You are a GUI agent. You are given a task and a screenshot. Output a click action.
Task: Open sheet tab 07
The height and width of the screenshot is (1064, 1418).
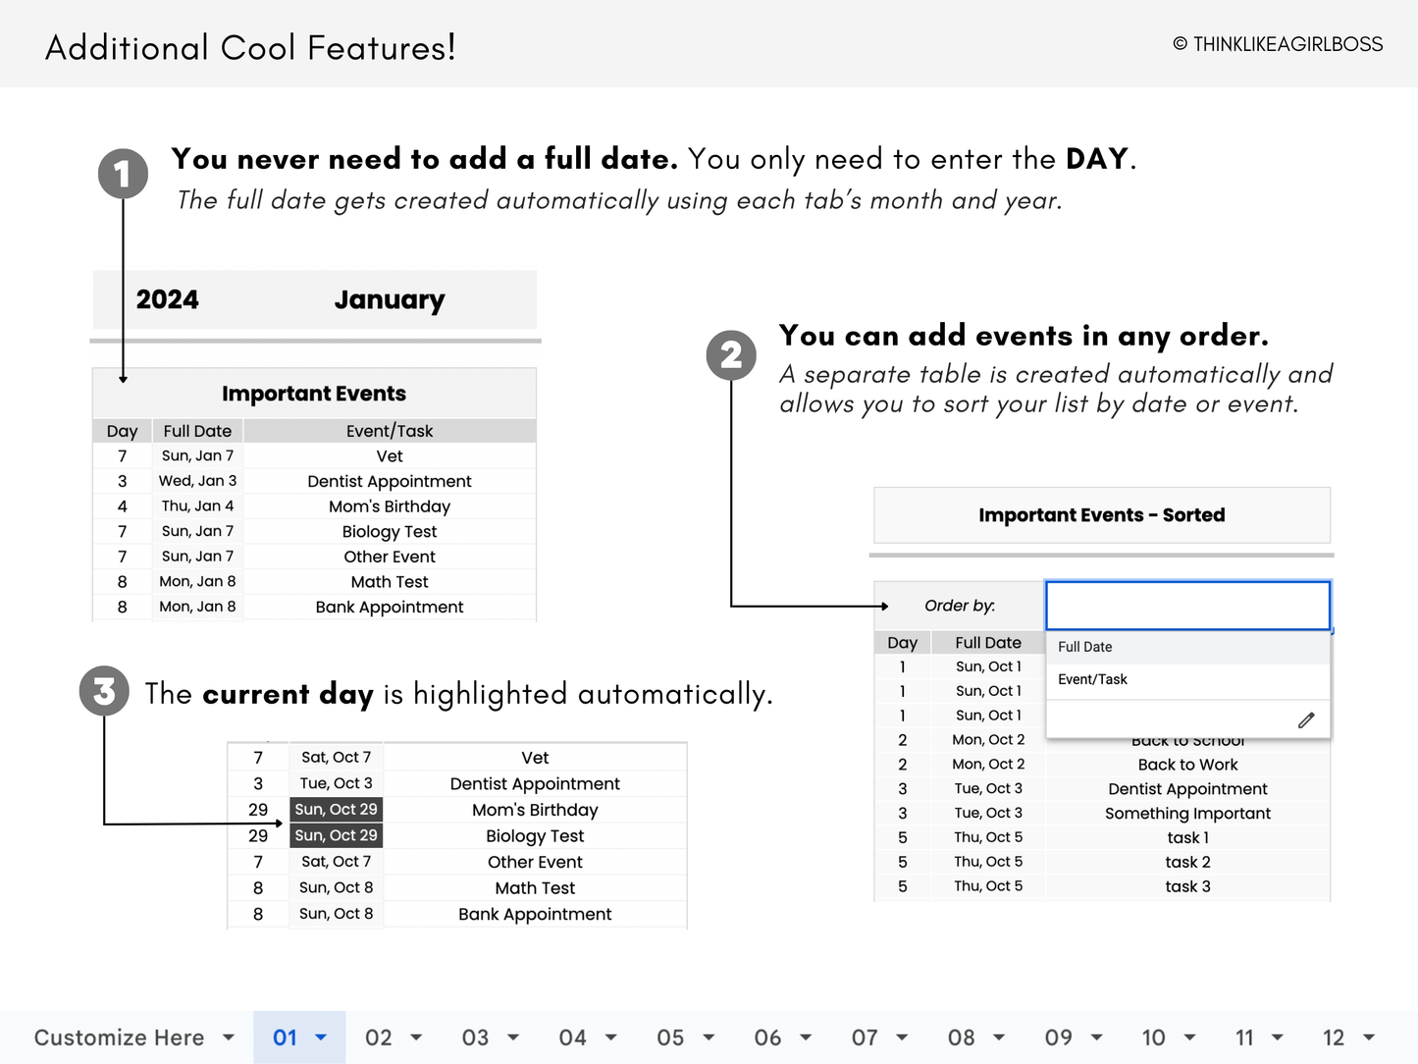point(865,1037)
